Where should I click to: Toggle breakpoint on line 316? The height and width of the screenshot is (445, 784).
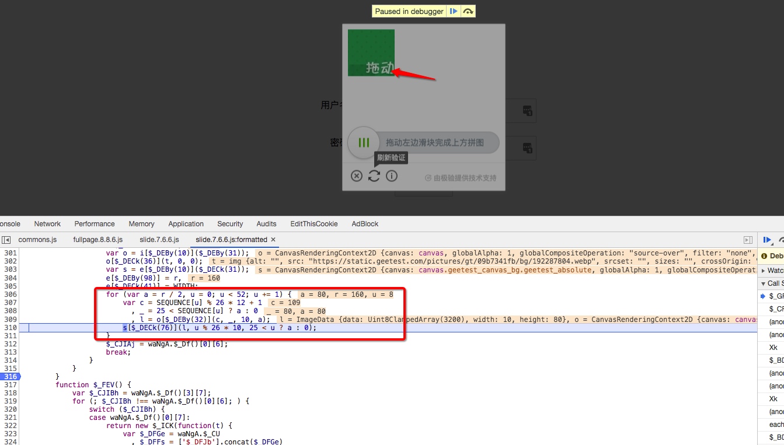coord(10,377)
